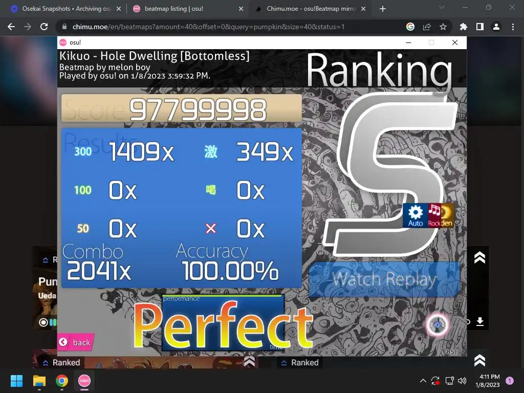524x393 pixels.
Task: Click the Watch Replay button
Action: [x=384, y=279]
